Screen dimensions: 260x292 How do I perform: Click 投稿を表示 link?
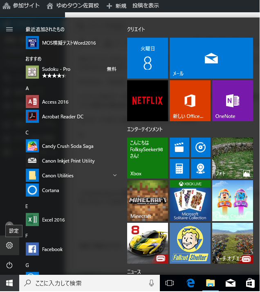point(146,6)
